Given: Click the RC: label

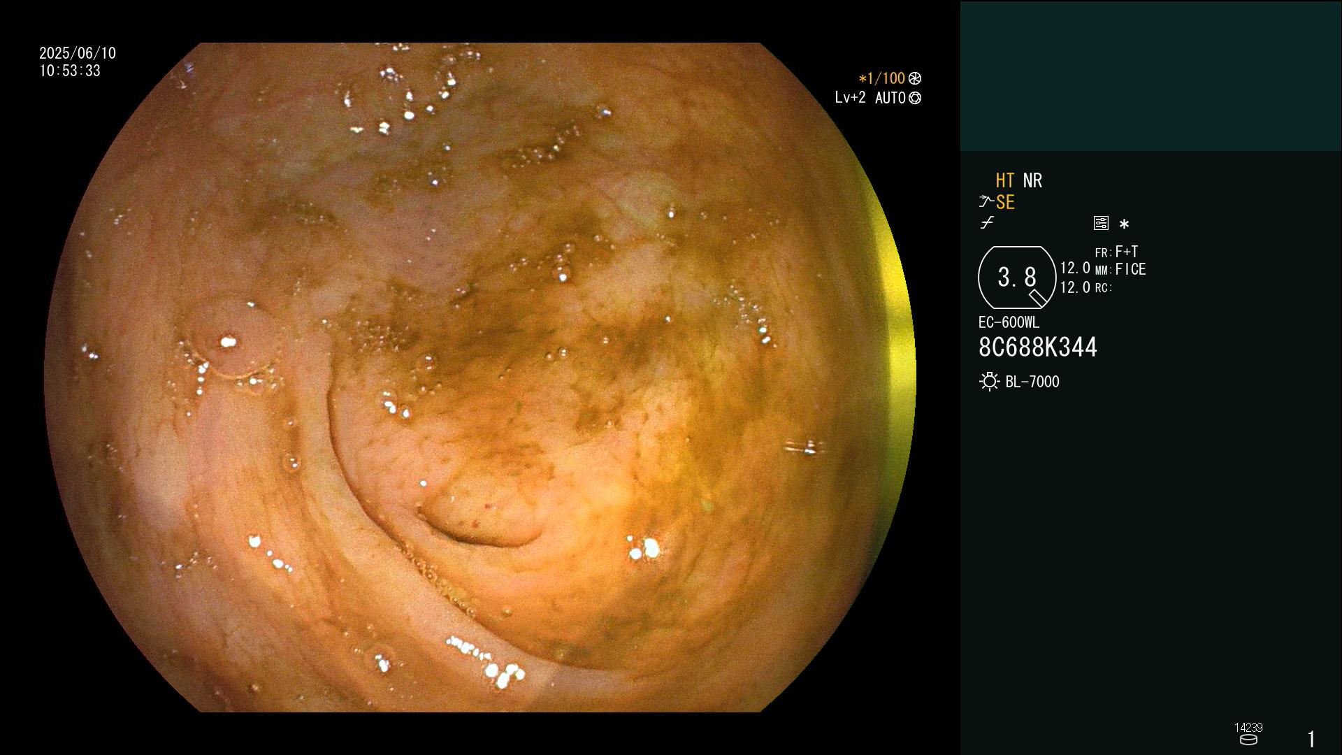Looking at the screenshot, I should click(x=1104, y=287).
